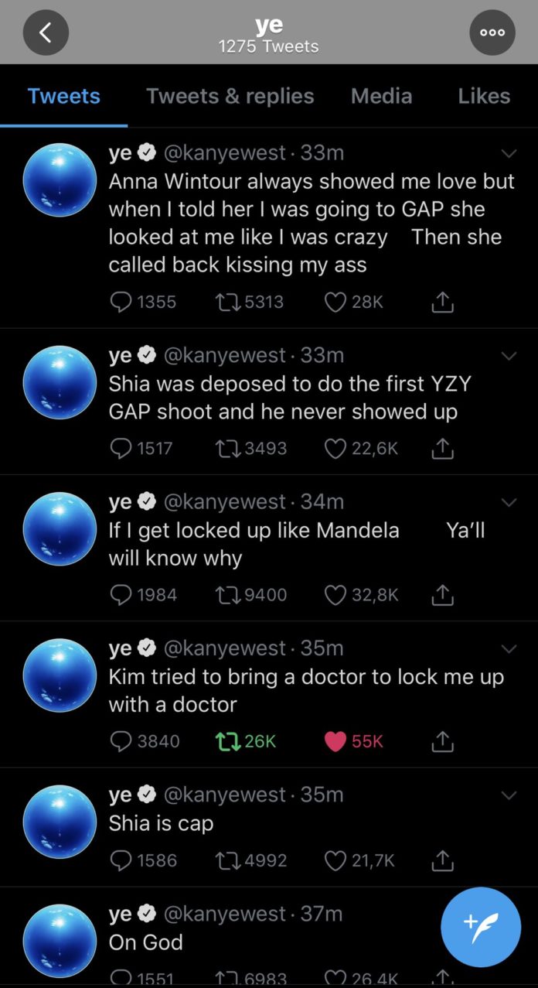Viewport: 538px width, 988px height.
Task: Reply to the Mandela tweet
Action: [121, 594]
